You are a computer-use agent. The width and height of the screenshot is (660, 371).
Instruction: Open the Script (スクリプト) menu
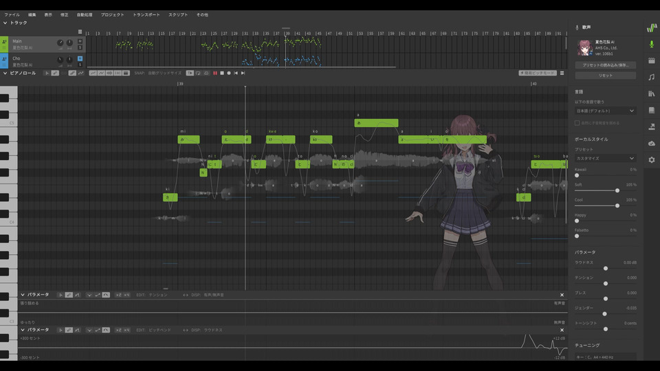[178, 14]
